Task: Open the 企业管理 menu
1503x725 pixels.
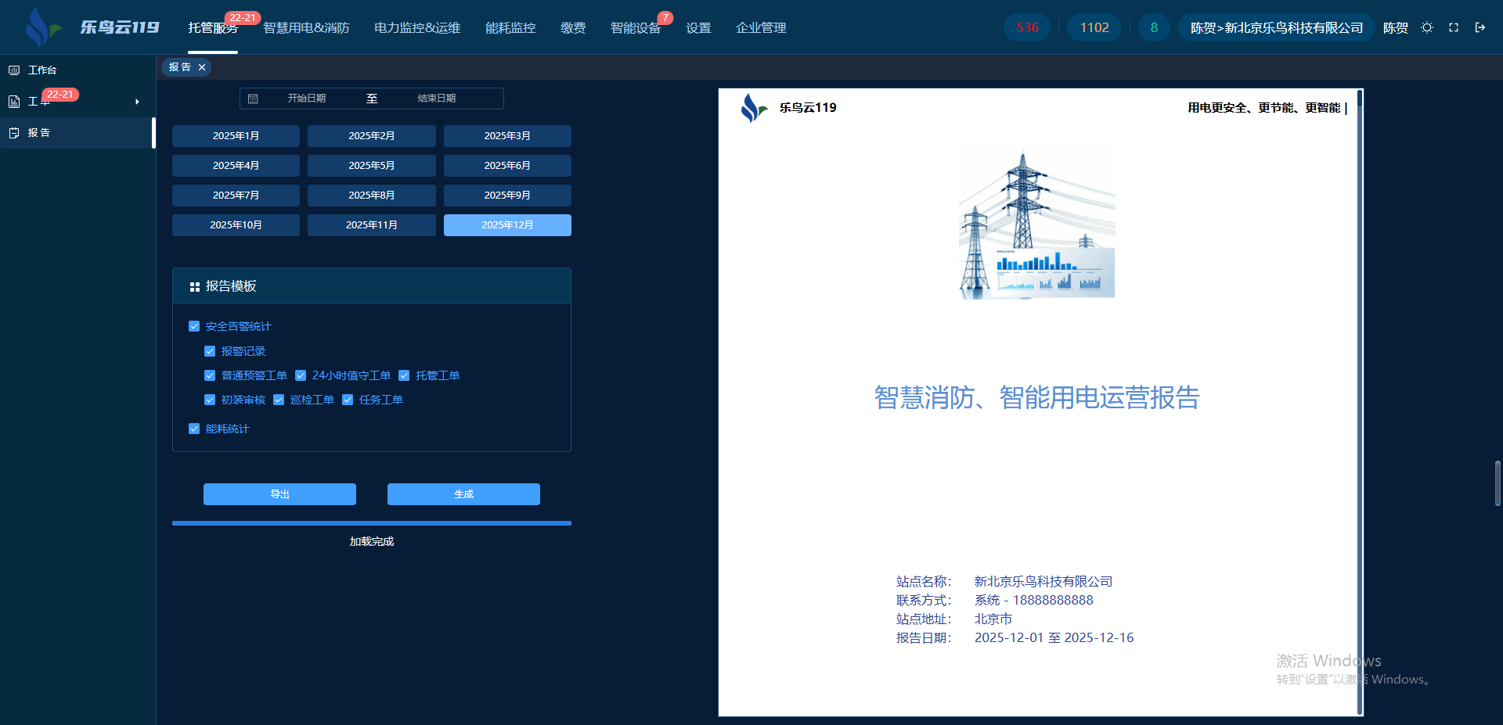Action: (x=761, y=27)
